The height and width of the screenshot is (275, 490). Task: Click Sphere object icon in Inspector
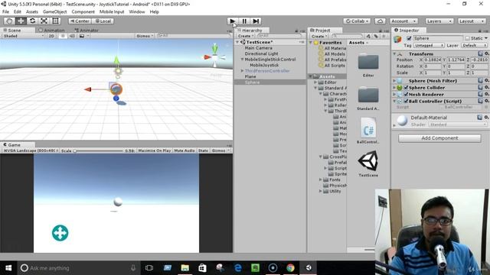coord(397,40)
